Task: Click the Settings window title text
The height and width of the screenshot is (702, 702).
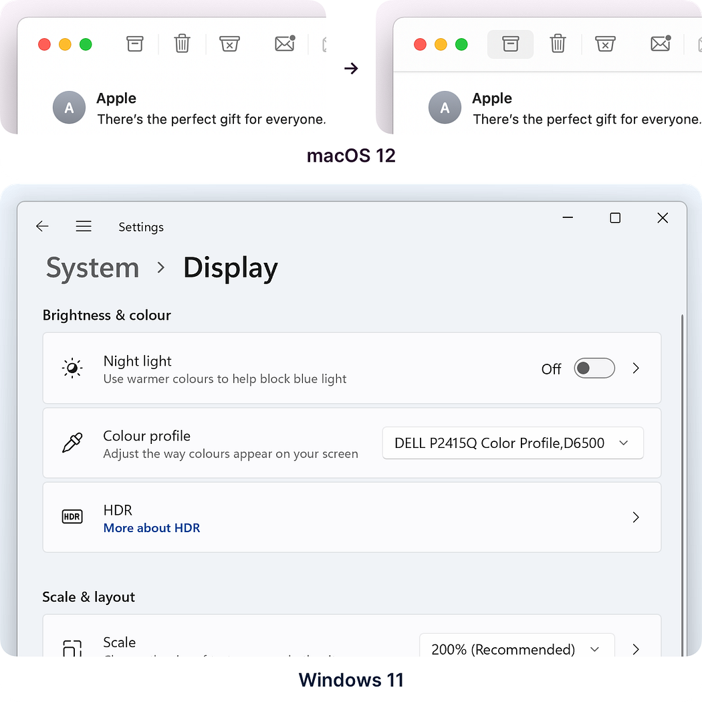Action: pos(141,227)
